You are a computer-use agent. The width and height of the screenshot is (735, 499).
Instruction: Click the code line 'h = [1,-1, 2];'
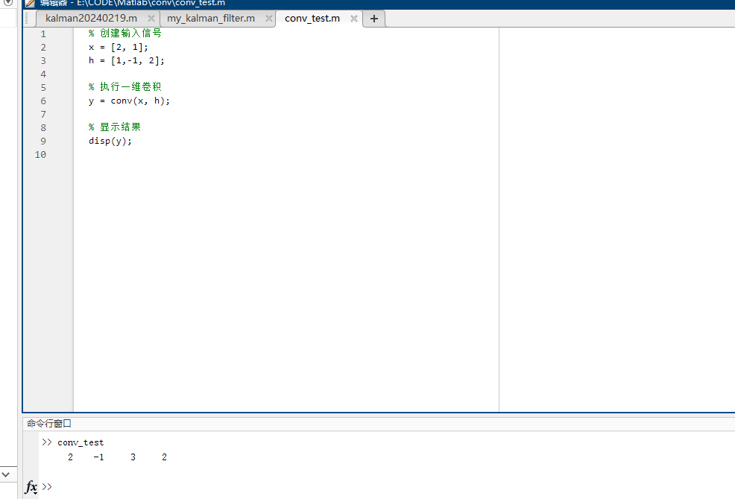[x=127, y=60]
